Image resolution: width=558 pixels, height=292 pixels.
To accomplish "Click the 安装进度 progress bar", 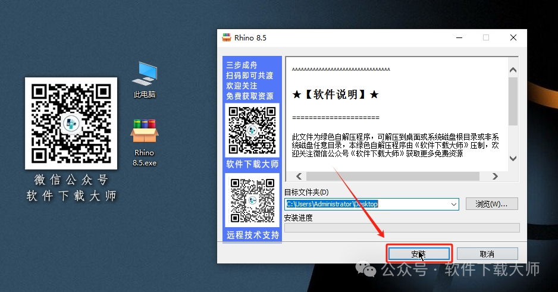I will coord(402,228).
